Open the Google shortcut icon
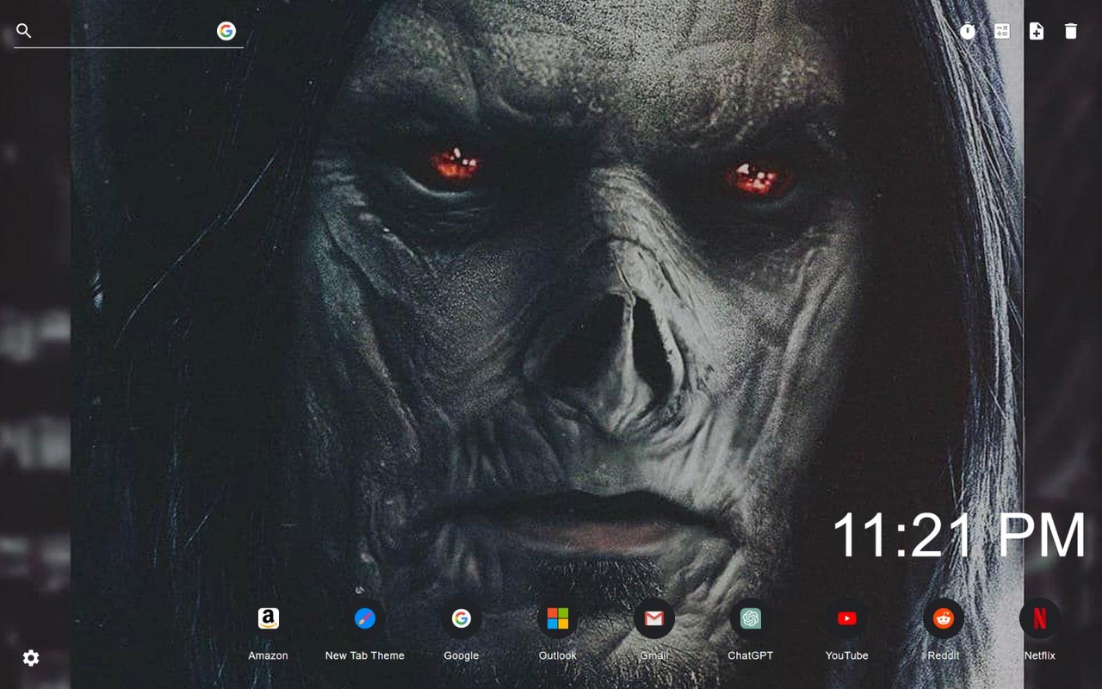1102x689 pixels. [x=461, y=618]
